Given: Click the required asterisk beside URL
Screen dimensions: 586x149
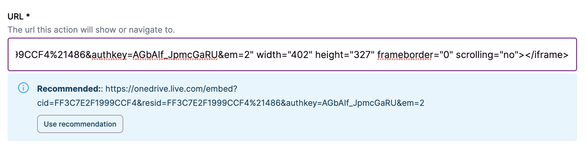Looking at the screenshot, I should (28, 16).
